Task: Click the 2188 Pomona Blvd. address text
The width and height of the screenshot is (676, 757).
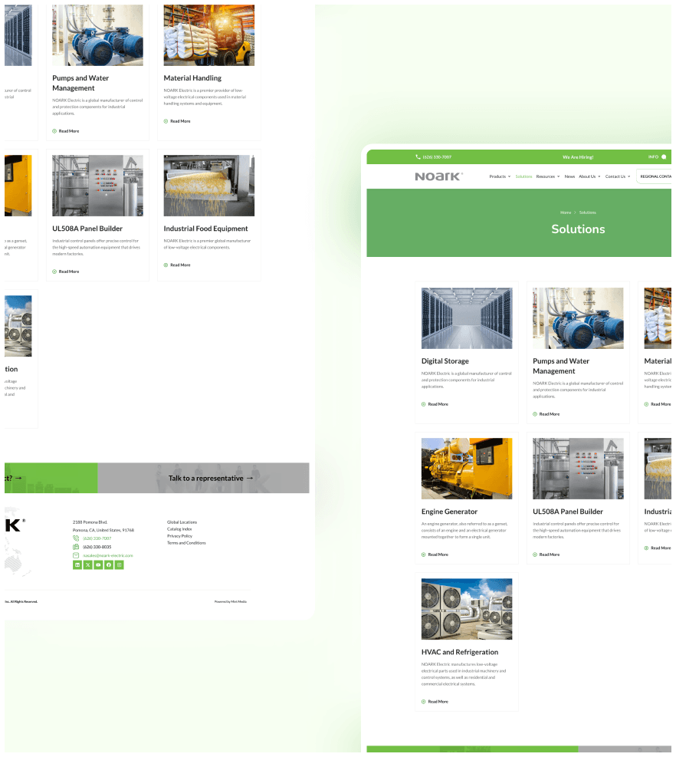Action: point(90,522)
